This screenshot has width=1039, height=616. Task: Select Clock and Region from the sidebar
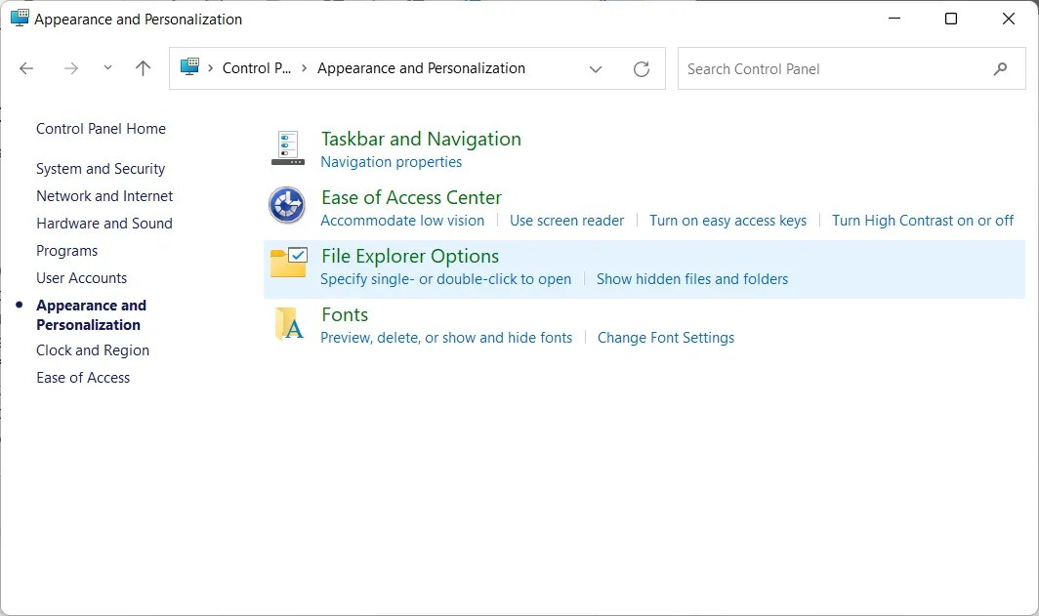[x=92, y=349]
